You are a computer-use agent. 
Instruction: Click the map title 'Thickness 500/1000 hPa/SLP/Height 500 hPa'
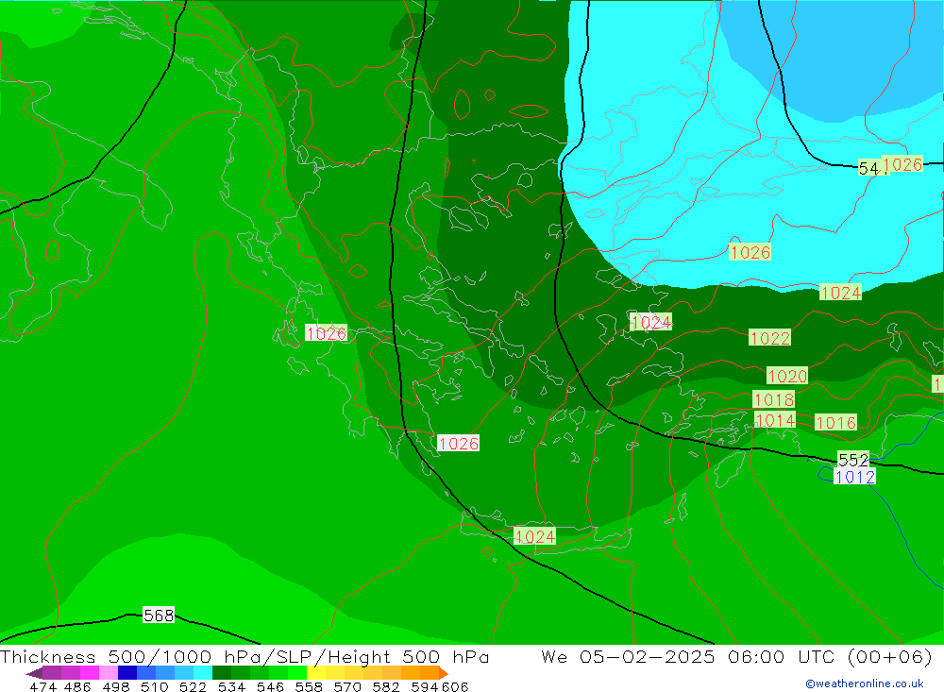(x=244, y=656)
